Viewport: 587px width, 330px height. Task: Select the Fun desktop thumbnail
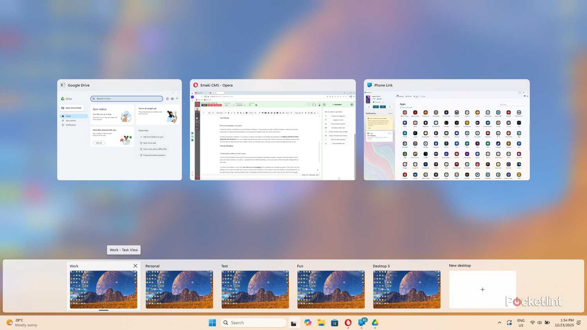331,289
